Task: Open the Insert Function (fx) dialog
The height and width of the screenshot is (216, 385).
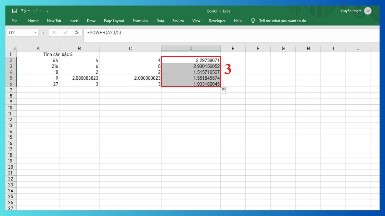Action: (76, 32)
